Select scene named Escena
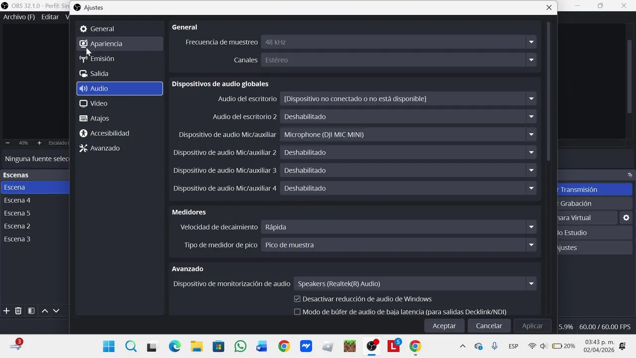The width and height of the screenshot is (636, 358). click(35, 187)
